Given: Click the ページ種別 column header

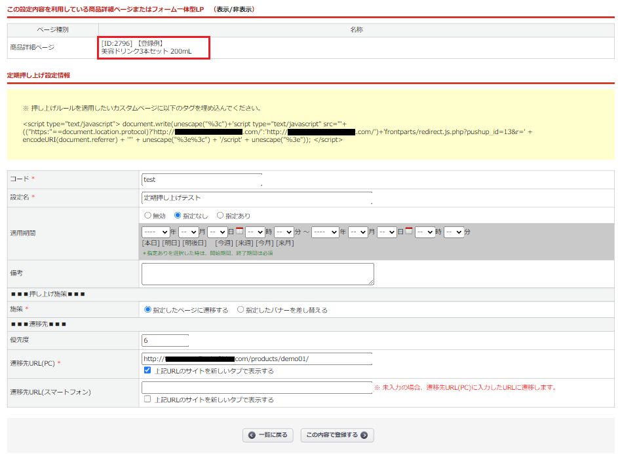Looking at the screenshot, I should coord(53,29).
